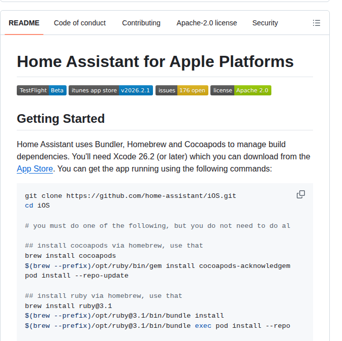This screenshot has width=342, height=341.
Task: Open the README outline icon
Action: click(316, 23)
